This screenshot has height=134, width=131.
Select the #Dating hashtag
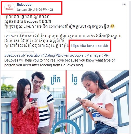pyautogui.click(x=49, y=55)
